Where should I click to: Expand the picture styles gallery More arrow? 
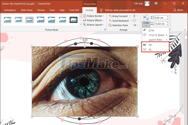coord(81,25)
